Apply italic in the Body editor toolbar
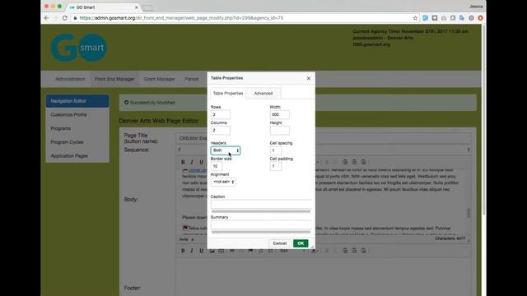 click(192, 162)
